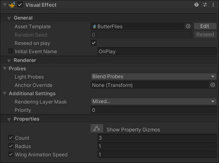This screenshot has width=219, height=163.
Task: Click the Visual Effect lamp component icon
Action: tap(12, 5)
